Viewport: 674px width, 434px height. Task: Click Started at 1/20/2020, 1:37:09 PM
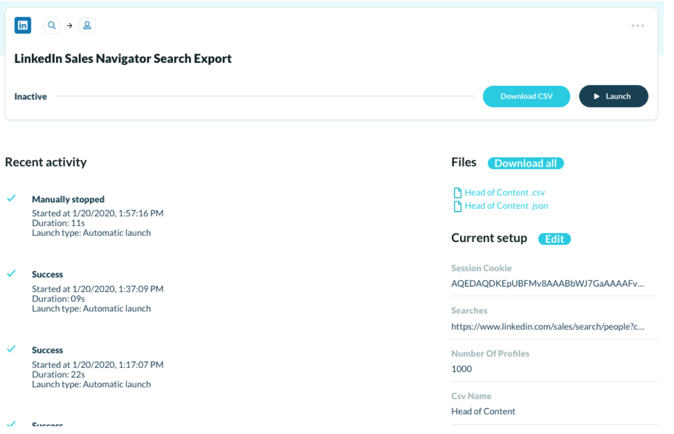coord(98,289)
